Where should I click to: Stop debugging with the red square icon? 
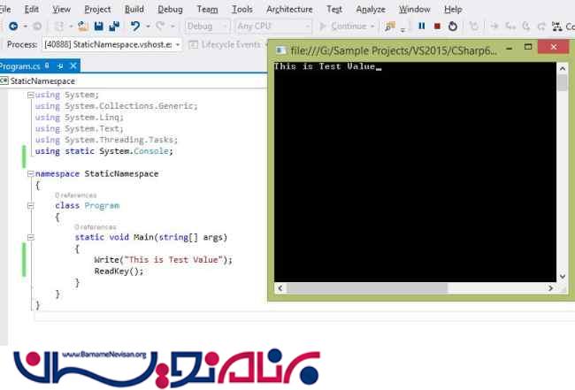(437, 27)
